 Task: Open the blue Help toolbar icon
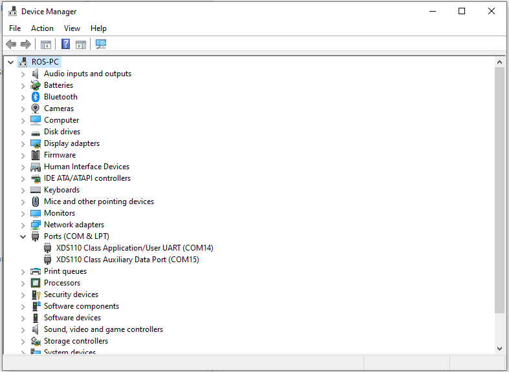coord(65,44)
